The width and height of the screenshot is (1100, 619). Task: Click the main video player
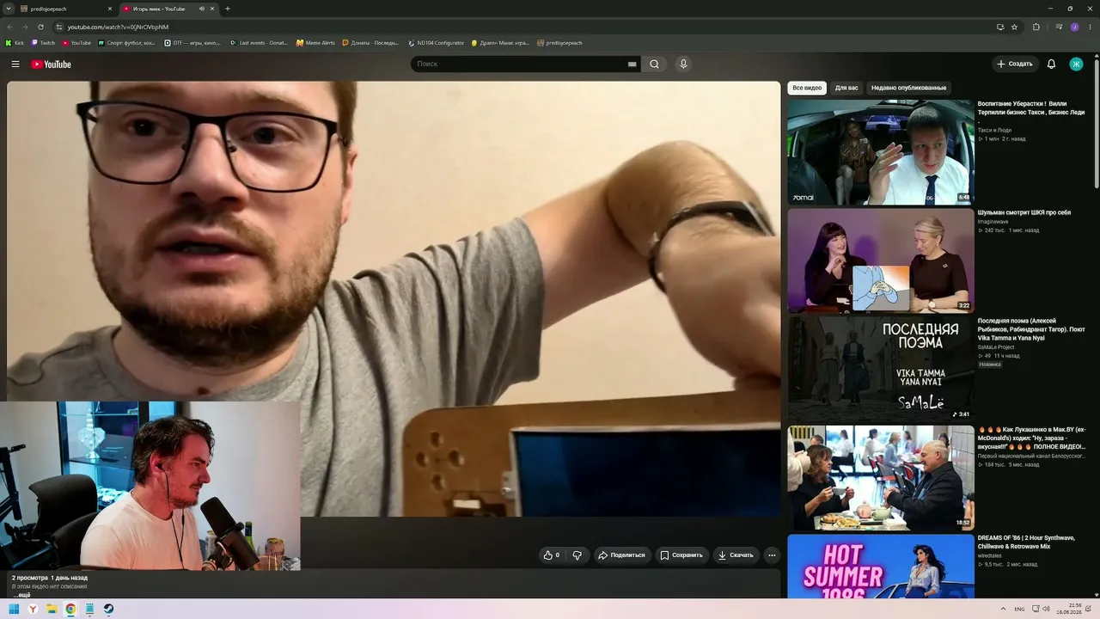pos(394,299)
